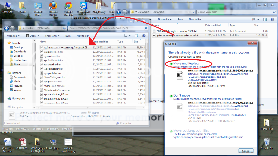Open help in Loader Cache window
Image resolution: width=278 pixels, height=156 pixels.
(x=144, y=36)
